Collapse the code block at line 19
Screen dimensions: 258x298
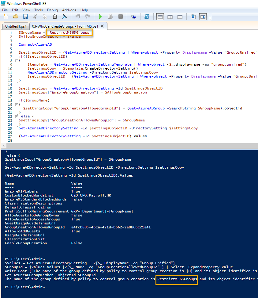coord(17,105)
